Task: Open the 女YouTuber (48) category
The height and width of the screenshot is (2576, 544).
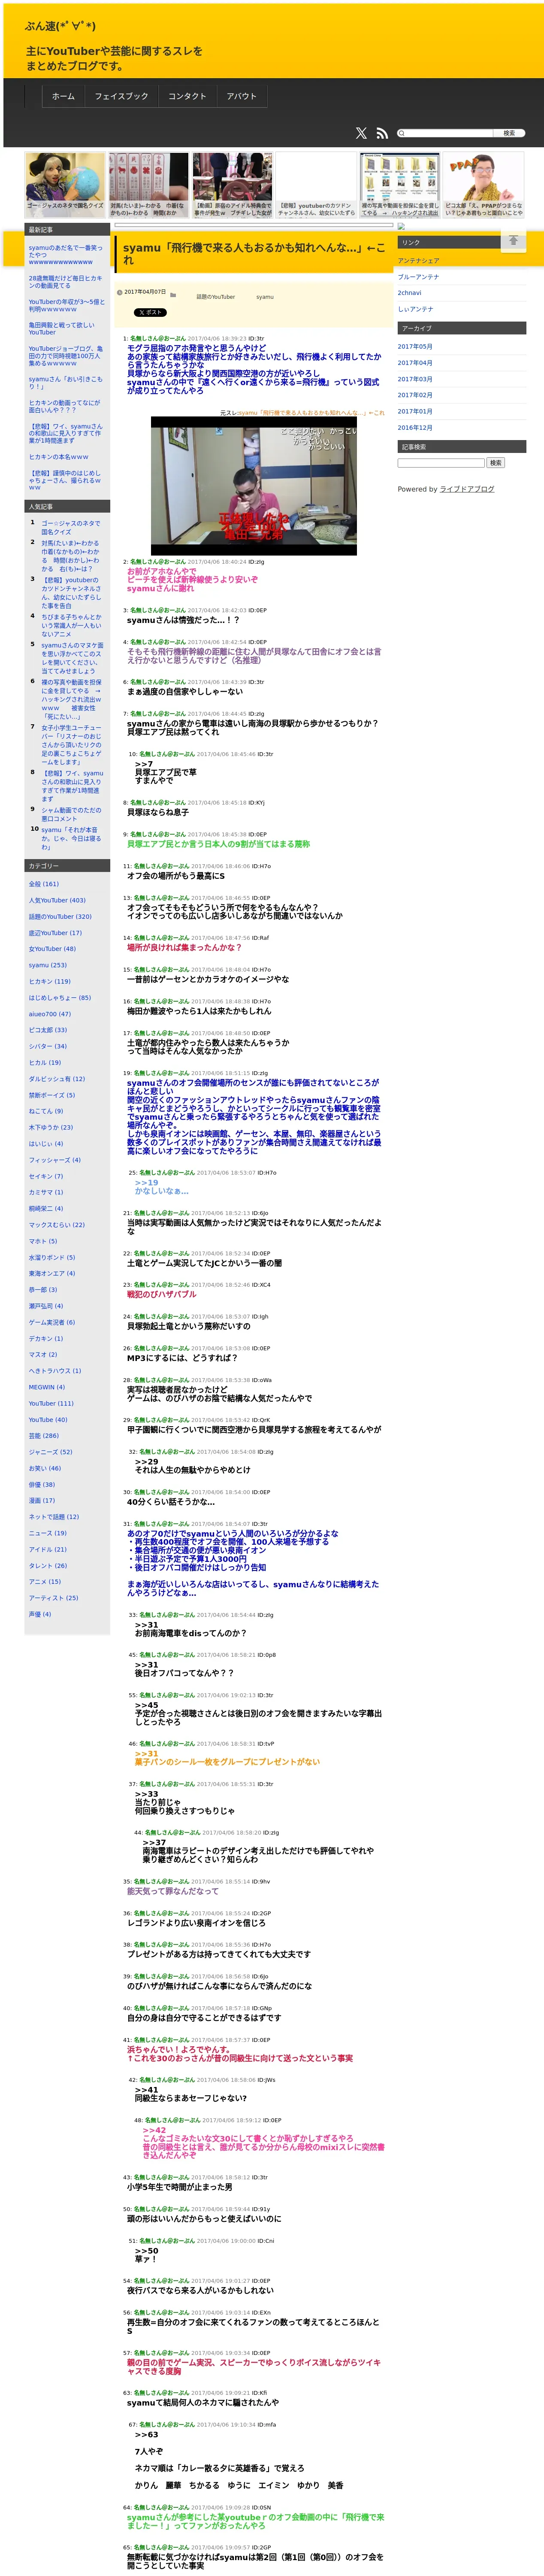Action: click(52, 948)
